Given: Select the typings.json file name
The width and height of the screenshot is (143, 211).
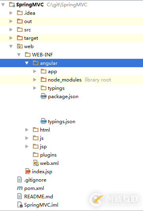Looking at the screenshot, I should click(61, 122).
